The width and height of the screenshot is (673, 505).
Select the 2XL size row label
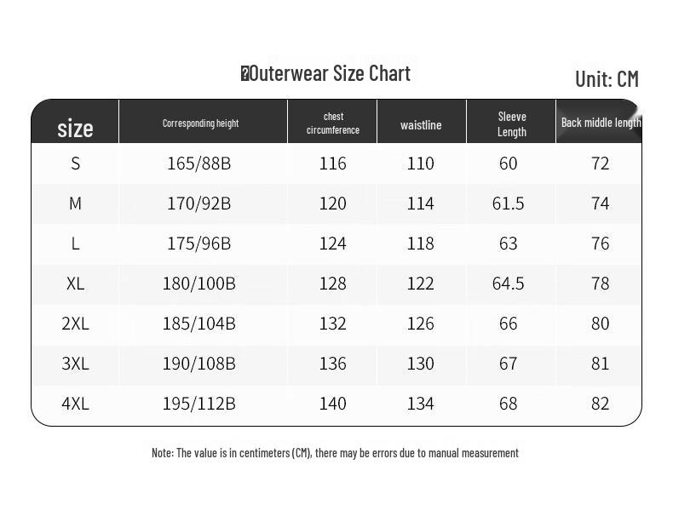coord(75,324)
